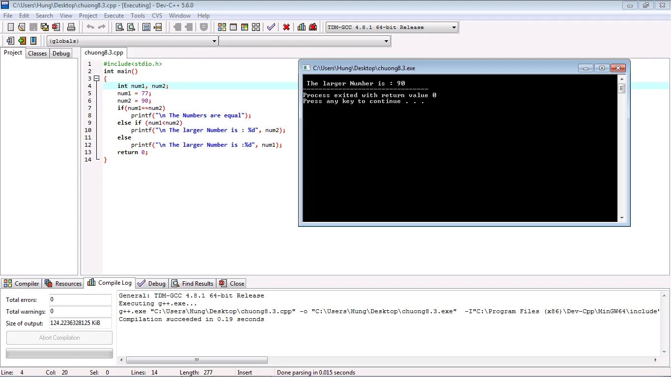Click the Save toolbar icon
This screenshot has height=377, width=671.
pos(33,27)
